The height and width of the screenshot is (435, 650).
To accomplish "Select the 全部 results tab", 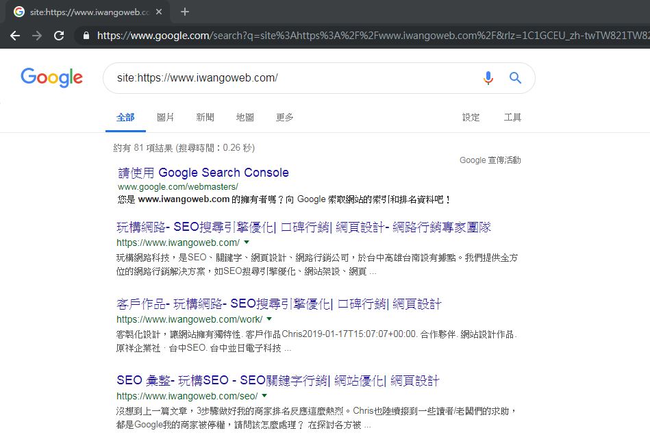I will tap(125, 118).
